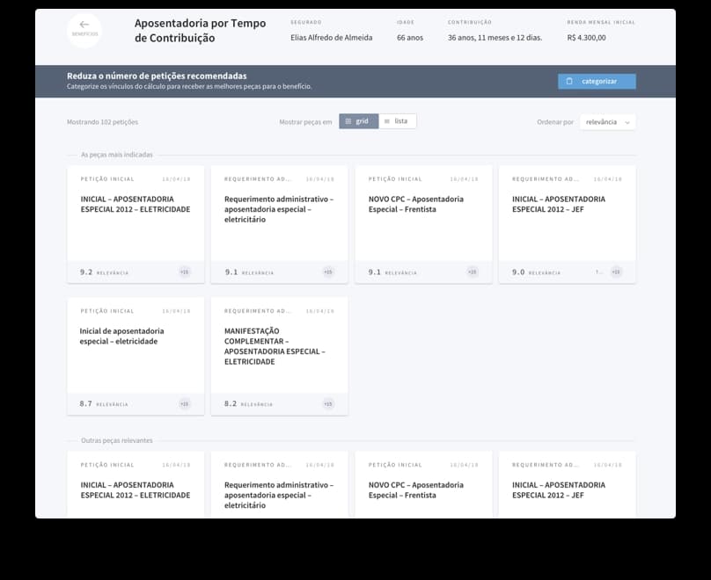Click the clipboard icon in categorizar button
This screenshot has width=711, height=580.
coord(569,82)
